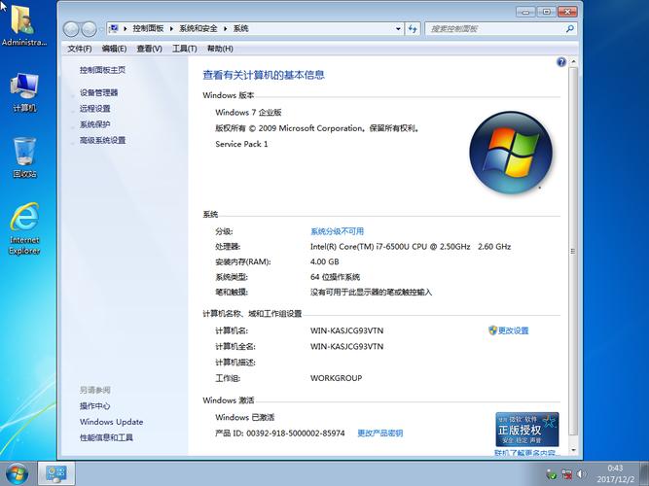Click the Show desktop button at taskbar end
649x486 pixels.
643,473
